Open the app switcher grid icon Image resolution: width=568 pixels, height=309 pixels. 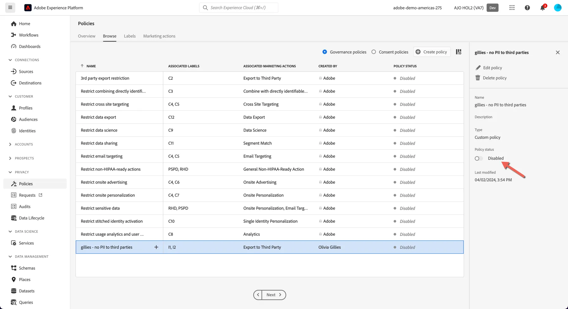[512, 8]
